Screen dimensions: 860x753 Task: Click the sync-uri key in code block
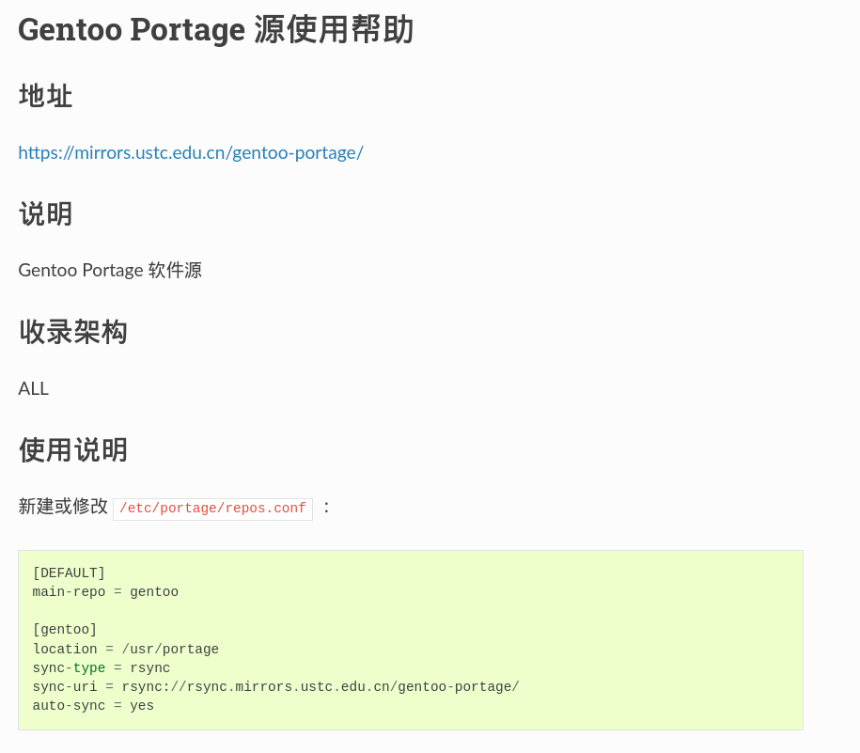65,687
